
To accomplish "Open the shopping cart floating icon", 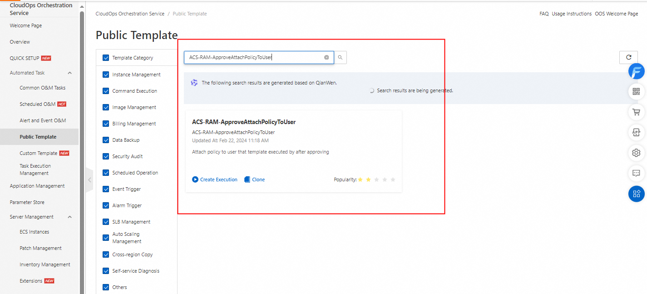I will 636,112.
